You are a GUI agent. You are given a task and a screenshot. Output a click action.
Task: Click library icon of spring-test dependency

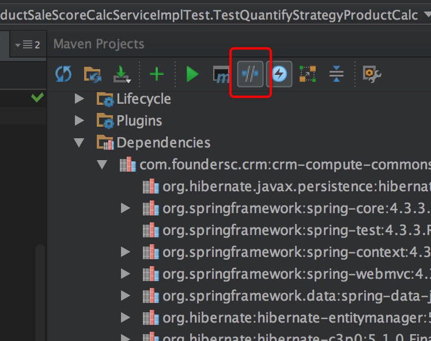tap(150, 230)
